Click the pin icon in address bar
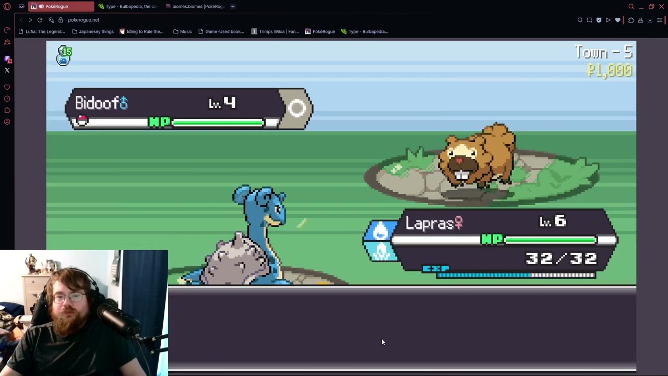This screenshot has height=376, width=668. click(x=580, y=20)
